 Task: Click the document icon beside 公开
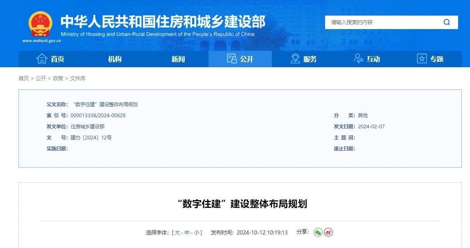232,59
